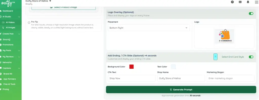
Task: Turn off the Logo Overlay toggle
Action: click(251, 14)
